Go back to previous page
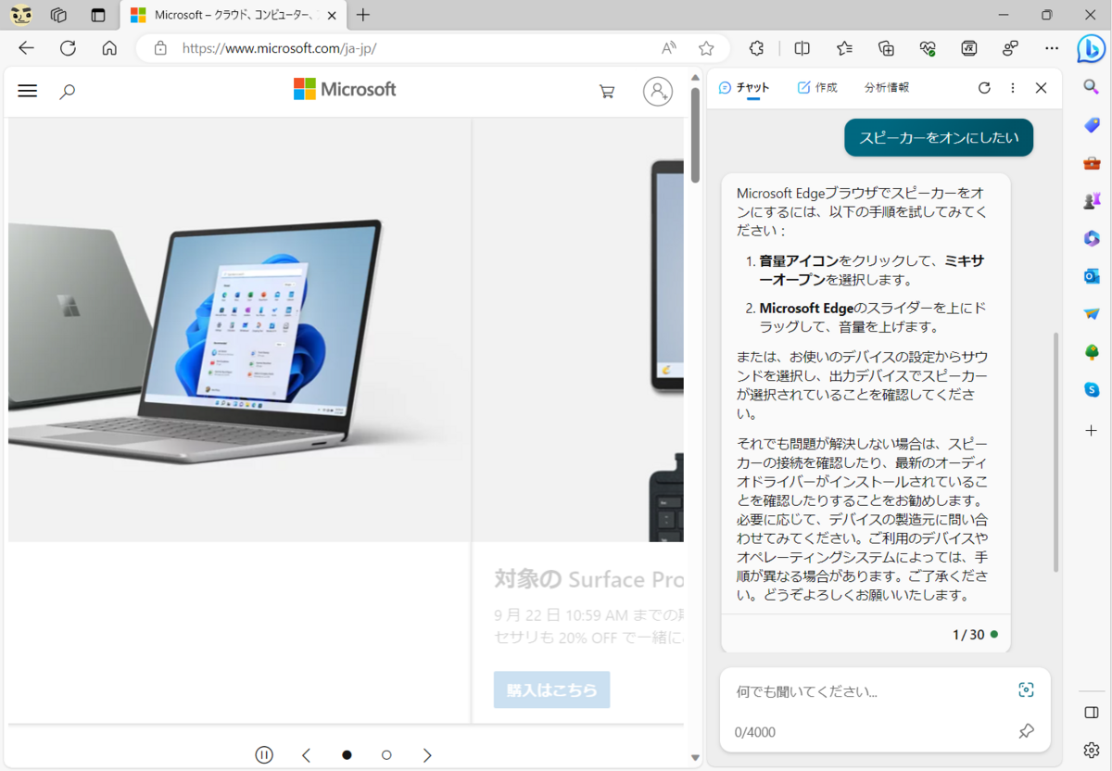 pos(26,48)
